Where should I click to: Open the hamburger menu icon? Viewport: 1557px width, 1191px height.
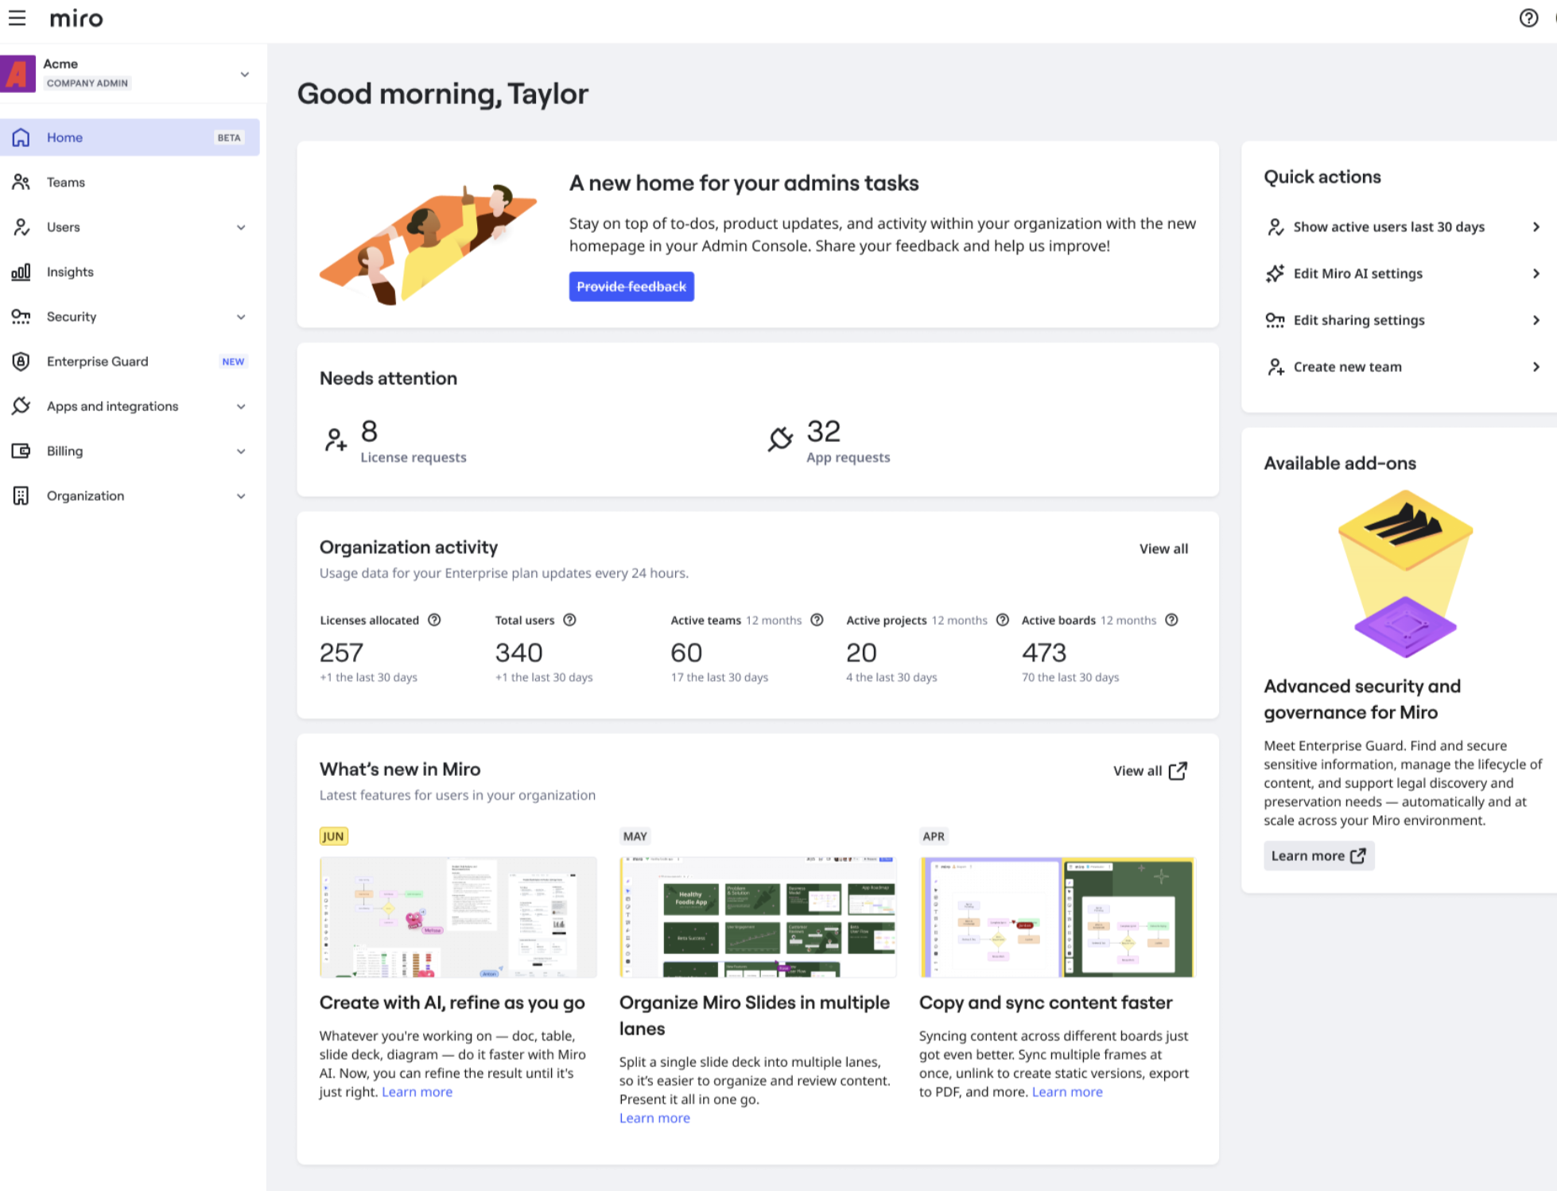[17, 18]
